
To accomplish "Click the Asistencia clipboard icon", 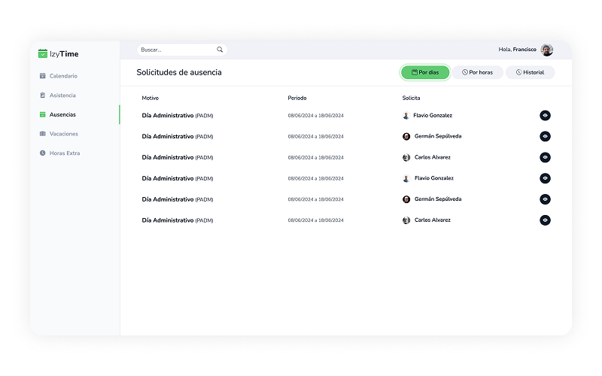I will (x=43, y=96).
